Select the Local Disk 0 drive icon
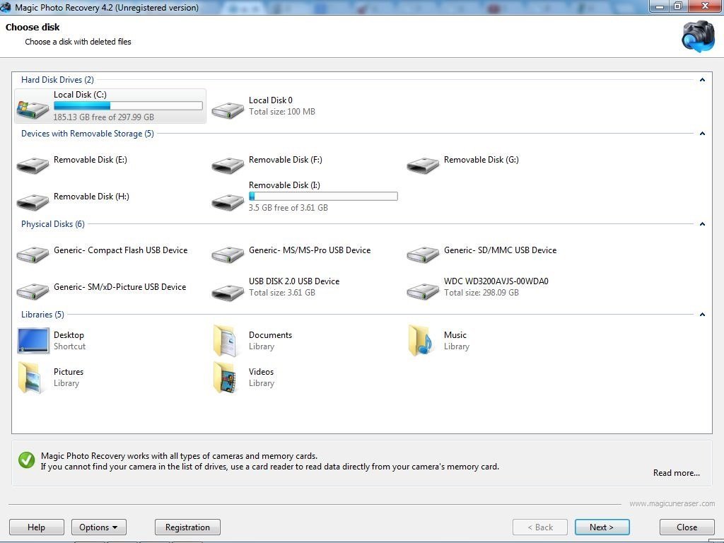This screenshot has height=543, width=724. pos(228,110)
